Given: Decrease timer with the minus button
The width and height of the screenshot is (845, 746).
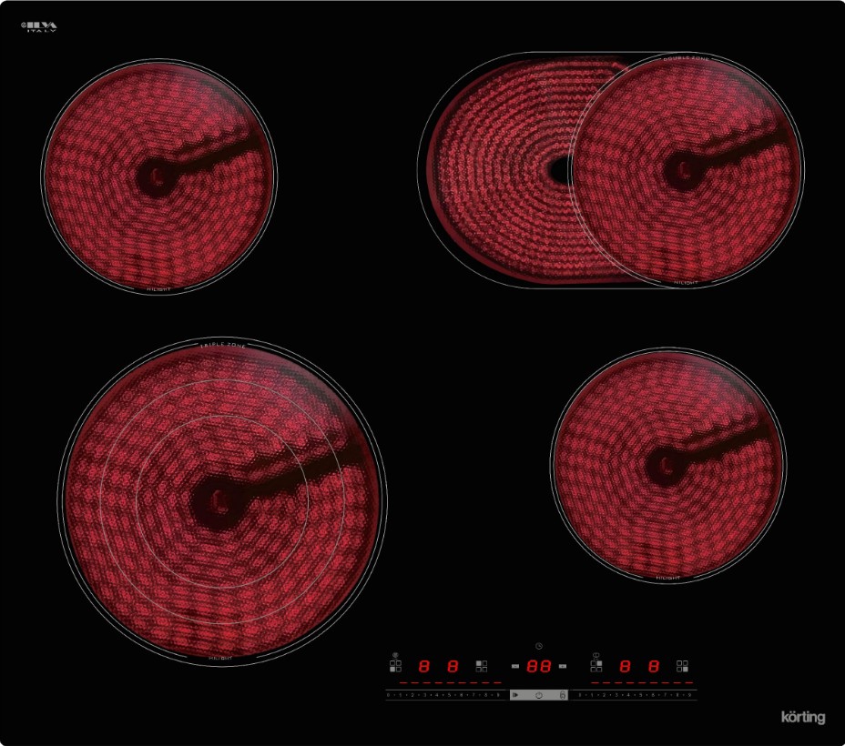Looking at the screenshot, I should tap(515, 666).
